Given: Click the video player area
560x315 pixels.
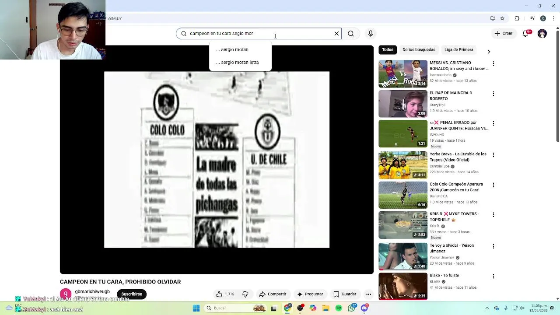Looking at the screenshot, I should tap(217, 160).
